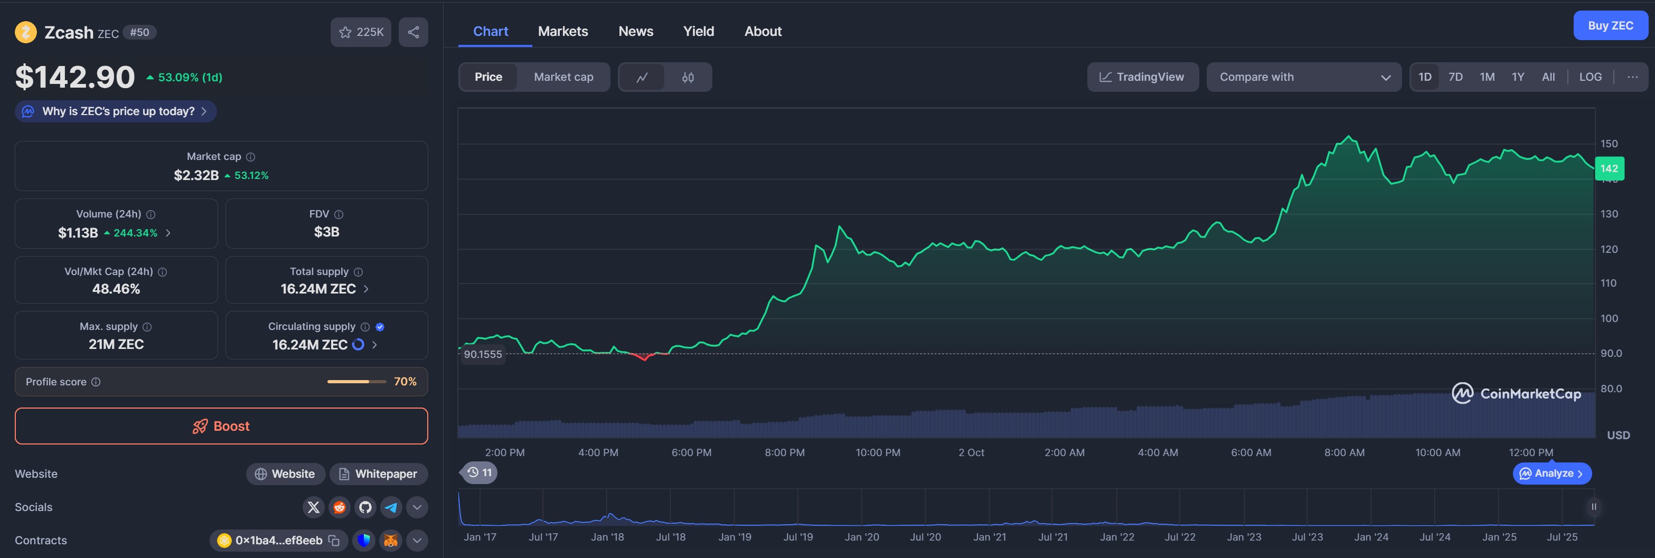Click the share icon next to watchlist

[413, 32]
